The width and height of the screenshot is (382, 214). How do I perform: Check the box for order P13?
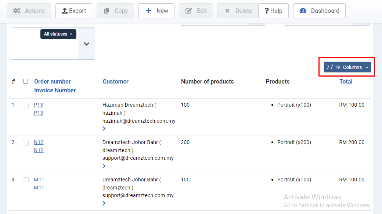pos(26,106)
